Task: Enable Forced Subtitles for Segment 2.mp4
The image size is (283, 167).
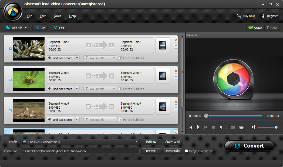Action: pos(120,89)
